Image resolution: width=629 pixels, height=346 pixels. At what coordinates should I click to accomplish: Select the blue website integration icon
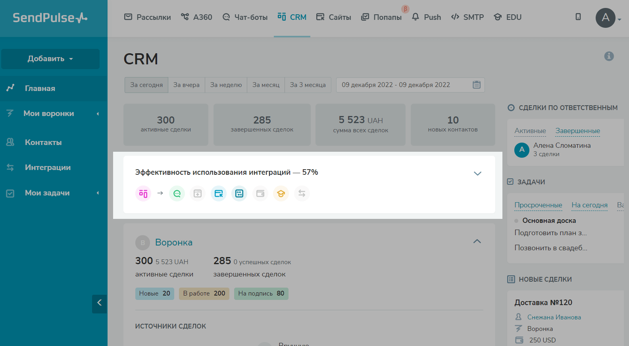point(218,193)
